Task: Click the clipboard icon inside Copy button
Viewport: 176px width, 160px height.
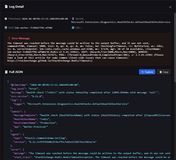Action: (x=161, y=72)
